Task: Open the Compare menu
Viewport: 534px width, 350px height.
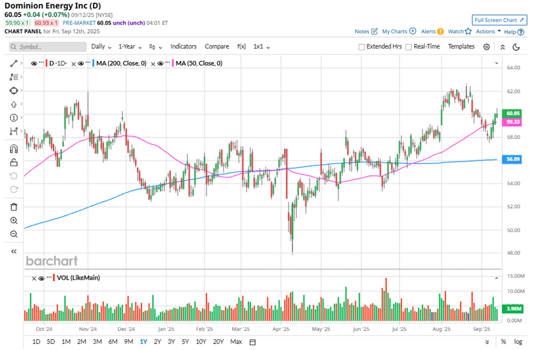Action: point(217,46)
